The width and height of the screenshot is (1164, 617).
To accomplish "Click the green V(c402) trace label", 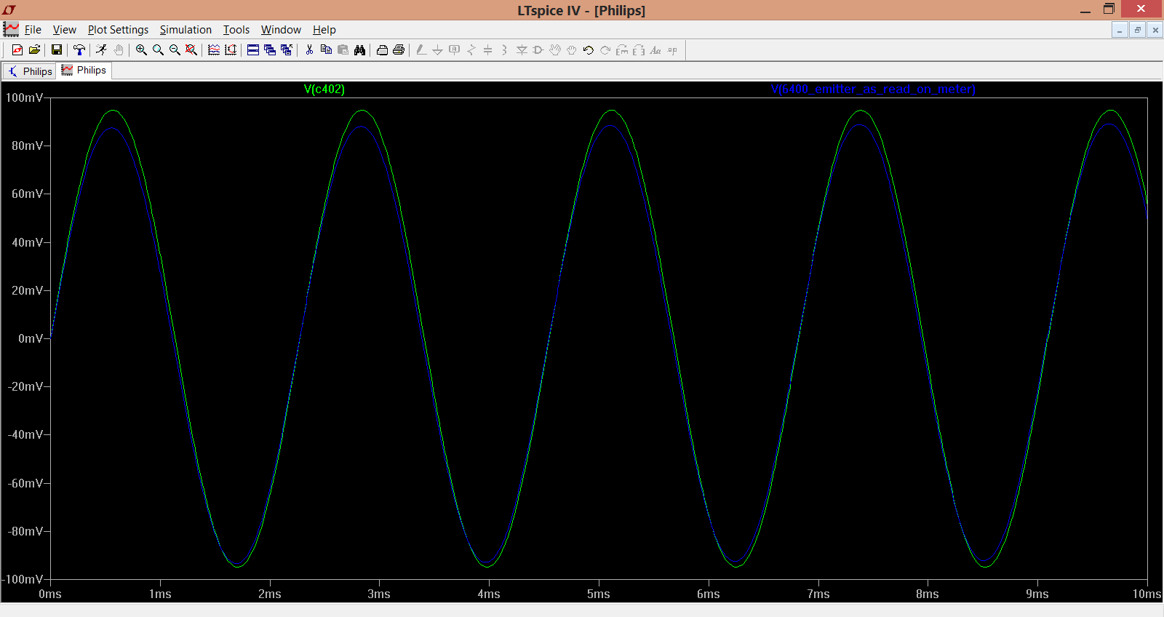I will click(x=324, y=89).
